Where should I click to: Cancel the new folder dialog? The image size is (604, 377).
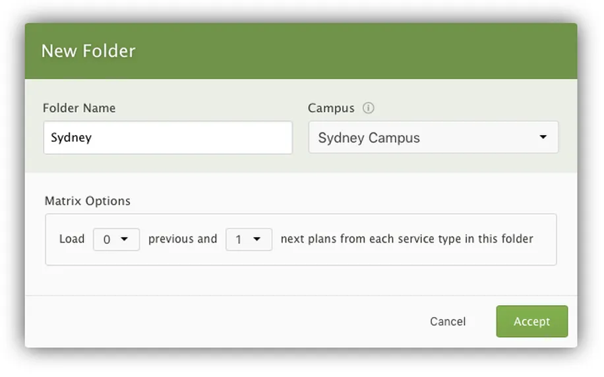(x=448, y=322)
